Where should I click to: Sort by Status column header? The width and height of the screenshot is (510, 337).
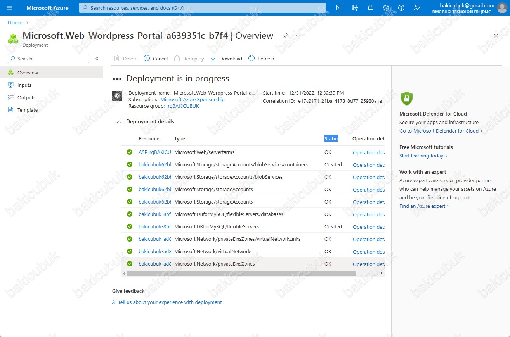(x=331, y=138)
